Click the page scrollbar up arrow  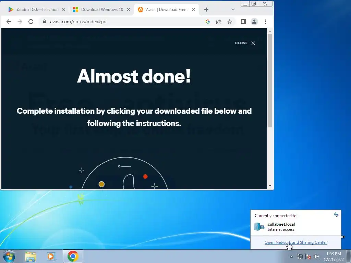(x=270, y=31)
